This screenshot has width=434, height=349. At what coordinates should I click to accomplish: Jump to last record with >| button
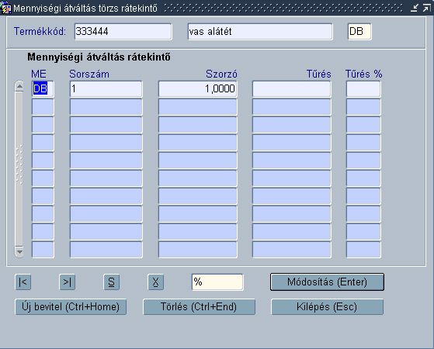coord(68,282)
